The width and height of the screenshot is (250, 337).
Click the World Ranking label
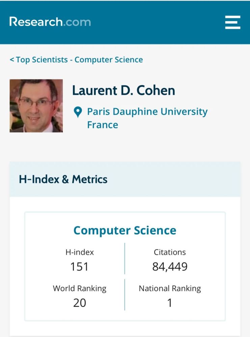[x=80, y=288]
